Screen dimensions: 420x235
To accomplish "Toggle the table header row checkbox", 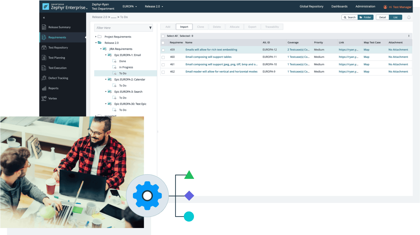I will click(163, 43).
